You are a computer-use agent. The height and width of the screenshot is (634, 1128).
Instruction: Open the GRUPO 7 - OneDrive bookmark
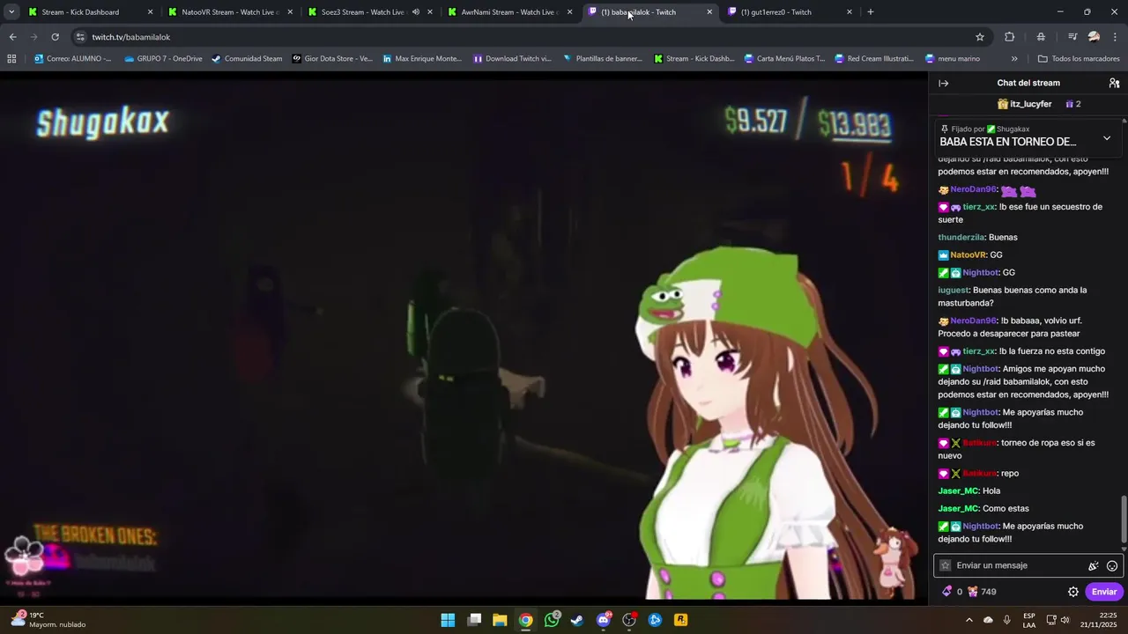coord(163,59)
